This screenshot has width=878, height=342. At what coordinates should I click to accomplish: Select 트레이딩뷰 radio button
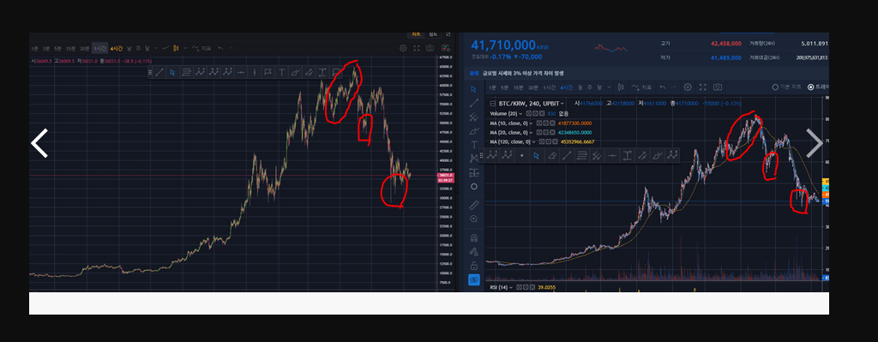tap(811, 87)
